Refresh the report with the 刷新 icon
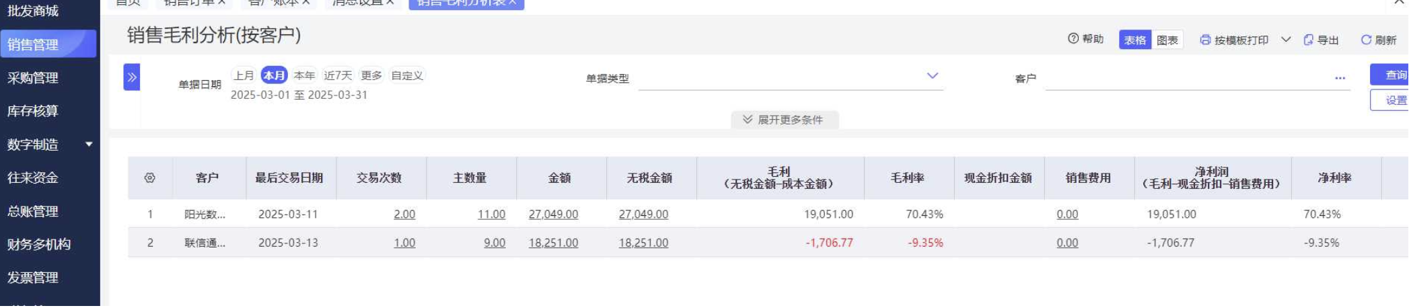The height and width of the screenshot is (308, 1409). point(1367,40)
